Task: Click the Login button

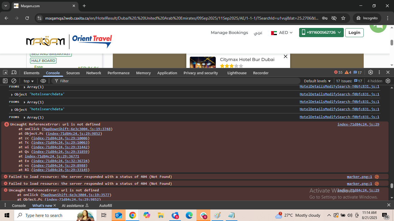Action: point(354,33)
